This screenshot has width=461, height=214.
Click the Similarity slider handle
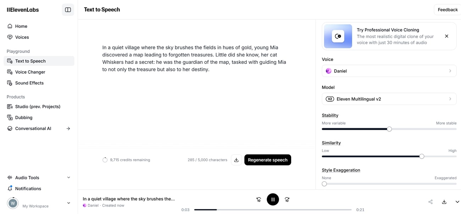(x=422, y=156)
